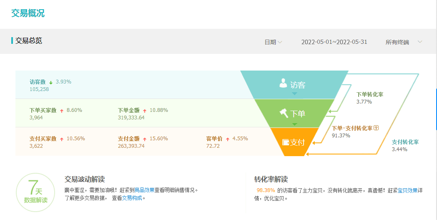Click the red up arrow beside 下单金额
Viewport: 437px width, 220px height.
click(x=145, y=111)
